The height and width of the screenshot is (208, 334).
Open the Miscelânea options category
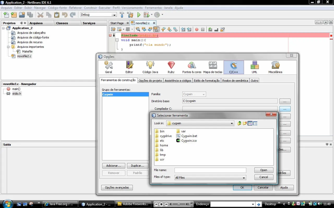pos(275,67)
